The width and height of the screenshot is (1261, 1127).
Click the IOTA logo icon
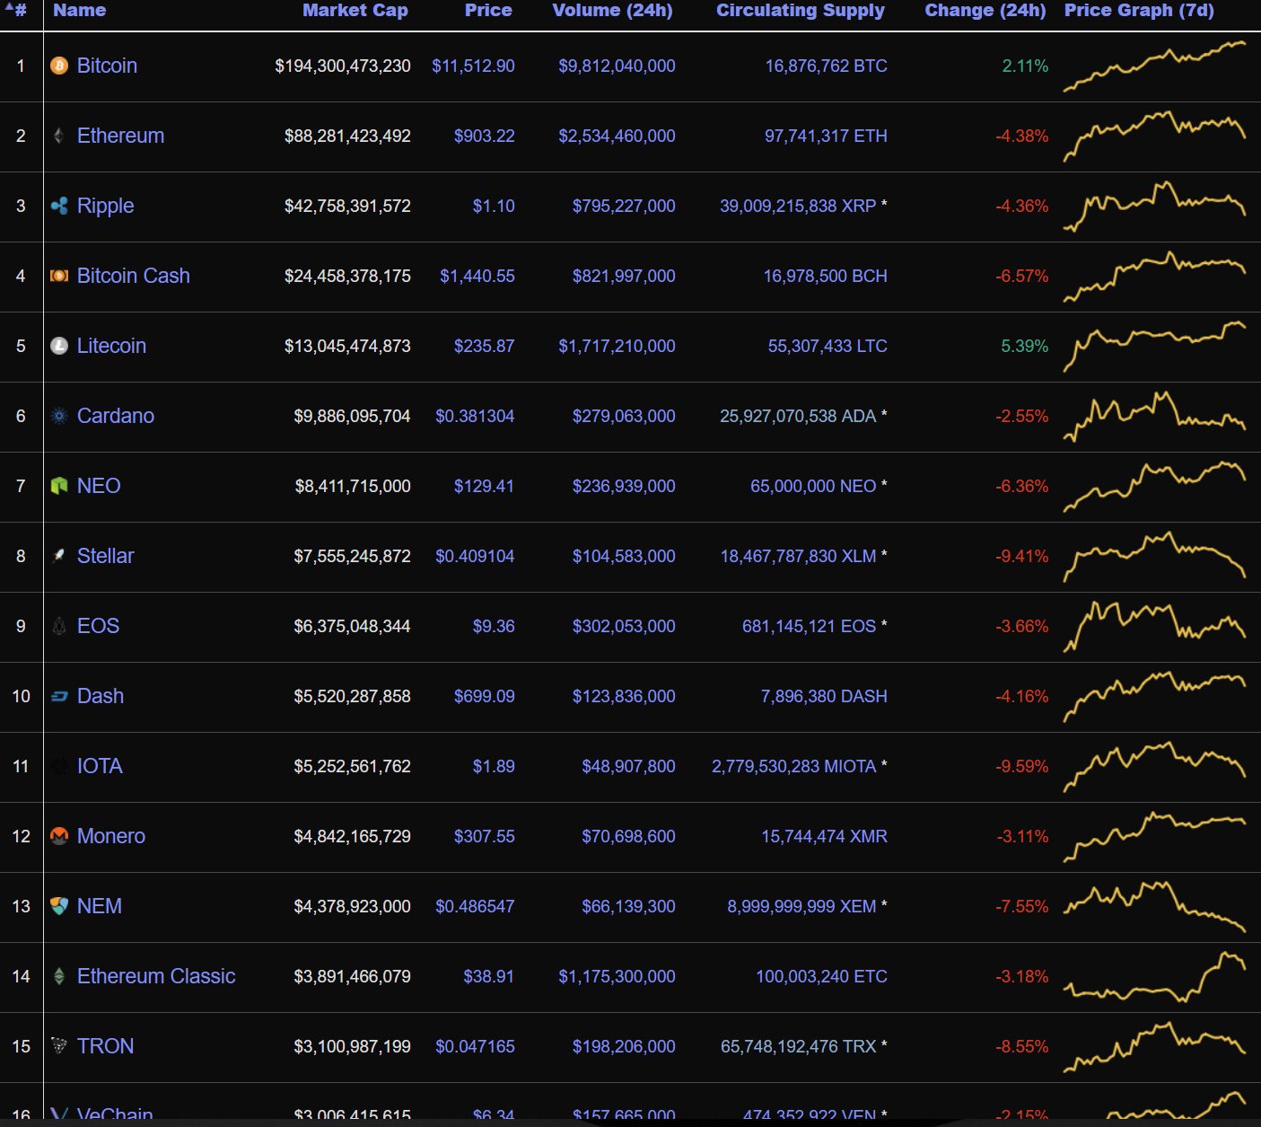(x=59, y=766)
